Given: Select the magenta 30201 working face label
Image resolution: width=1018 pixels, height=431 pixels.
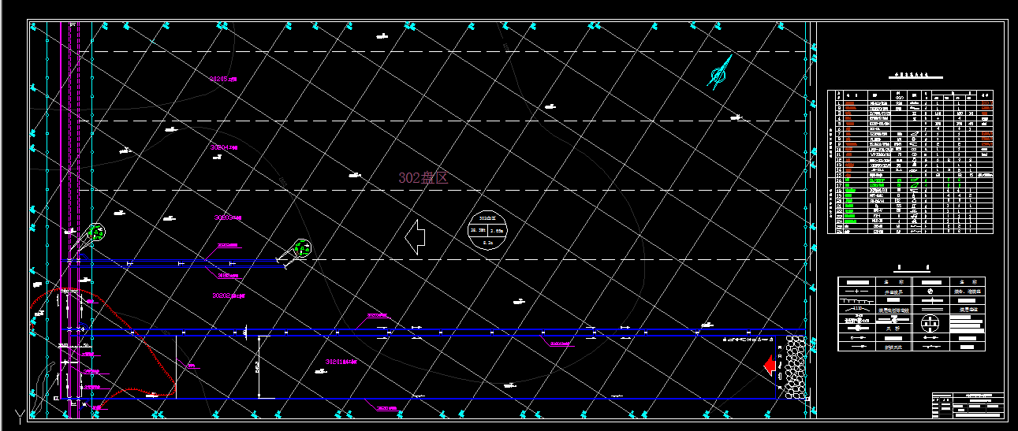Looking at the screenshot, I should (x=341, y=362).
